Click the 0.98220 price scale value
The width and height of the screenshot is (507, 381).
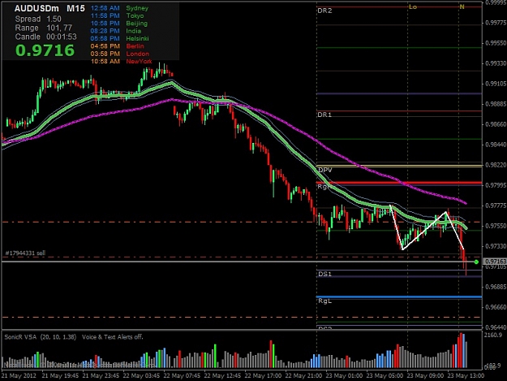click(x=496, y=165)
